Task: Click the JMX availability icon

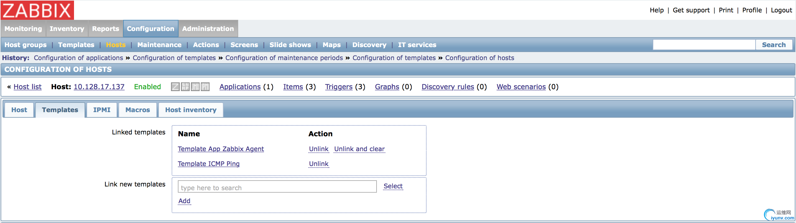Action: click(195, 87)
